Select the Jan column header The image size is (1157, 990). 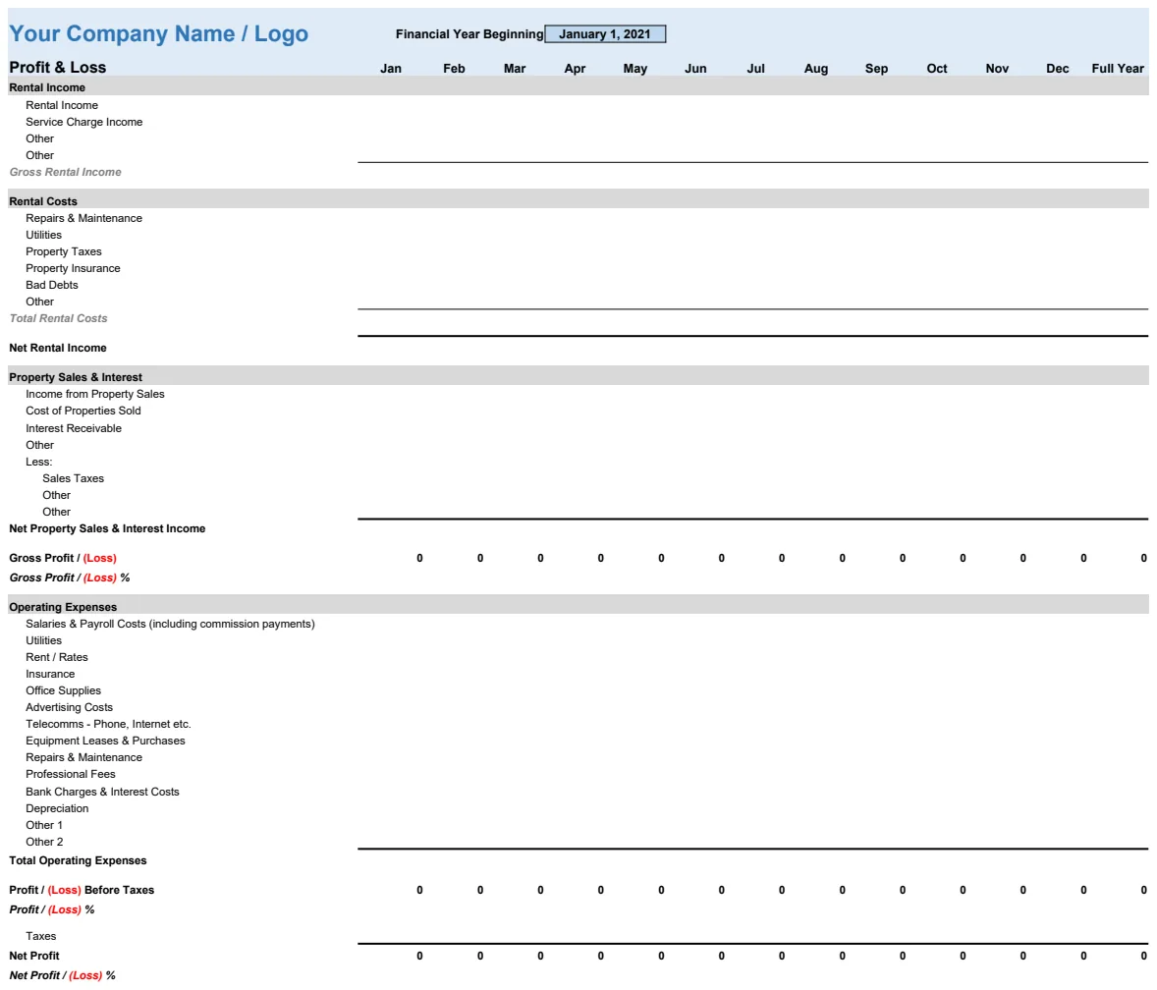(x=391, y=69)
